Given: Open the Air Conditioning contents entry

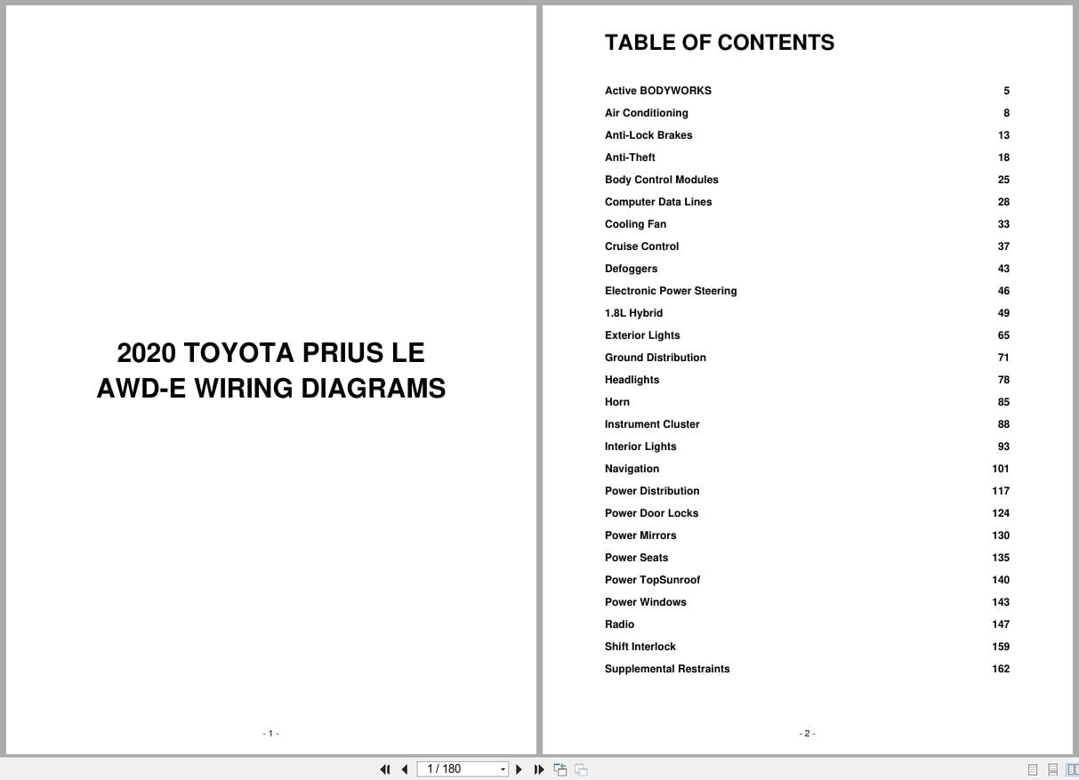Looking at the screenshot, I should coord(647,113).
